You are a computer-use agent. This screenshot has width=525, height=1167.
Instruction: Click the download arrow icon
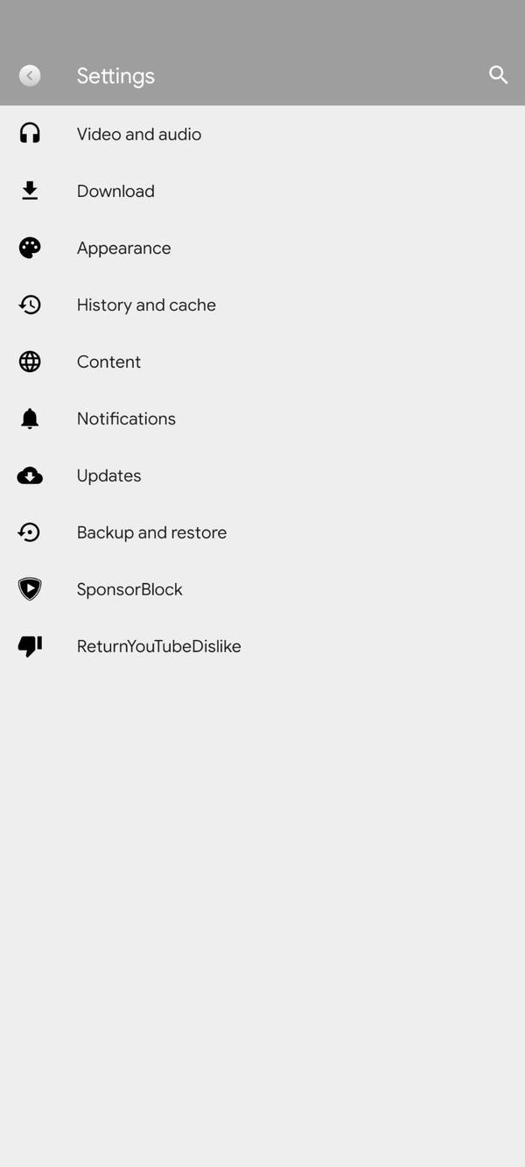click(30, 190)
